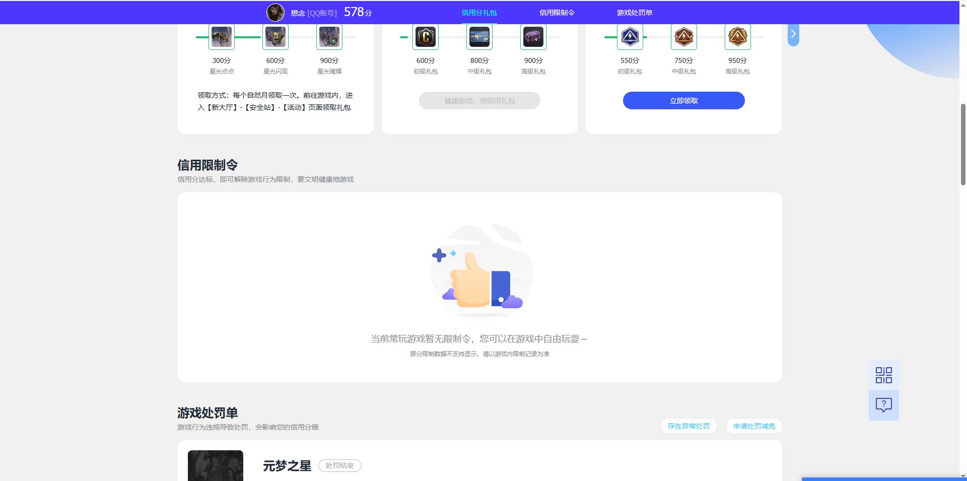This screenshot has height=481, width=967.
Task: Select the 600分 星光闪现 gift icon
Action: (x=275, y=37)
